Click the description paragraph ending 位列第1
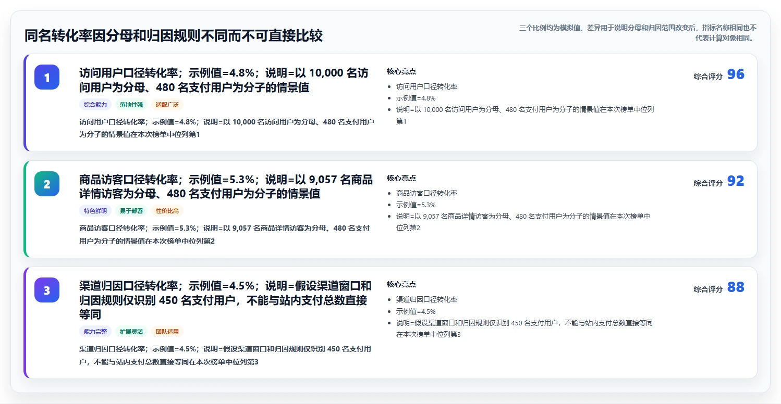 pyautogui.click(x=226, y=128)
